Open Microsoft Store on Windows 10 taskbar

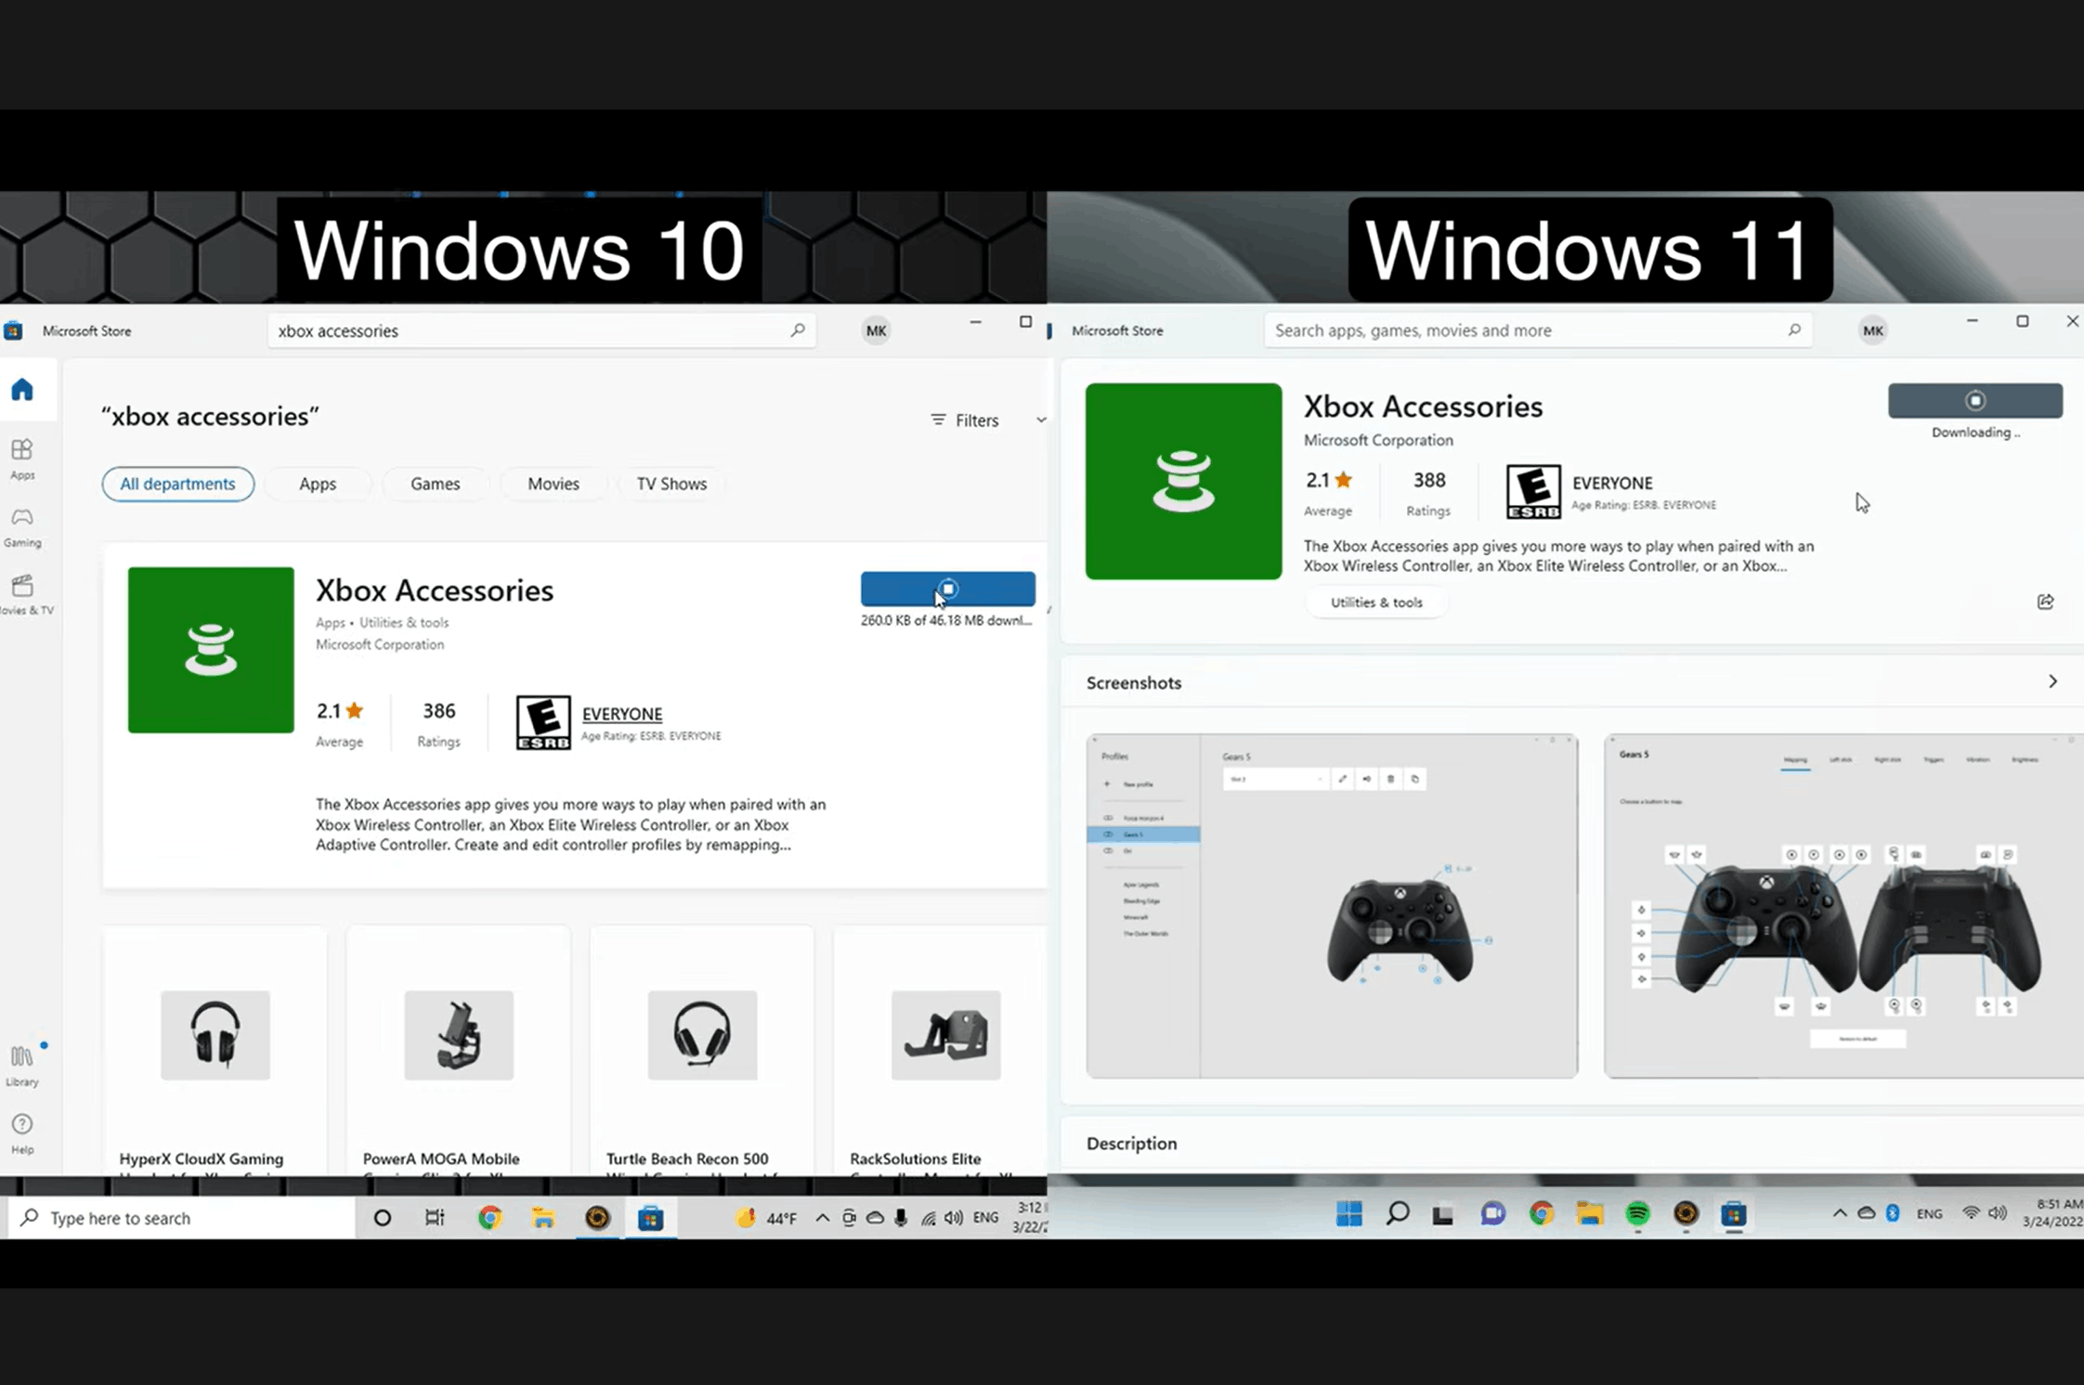[651, 1218]
